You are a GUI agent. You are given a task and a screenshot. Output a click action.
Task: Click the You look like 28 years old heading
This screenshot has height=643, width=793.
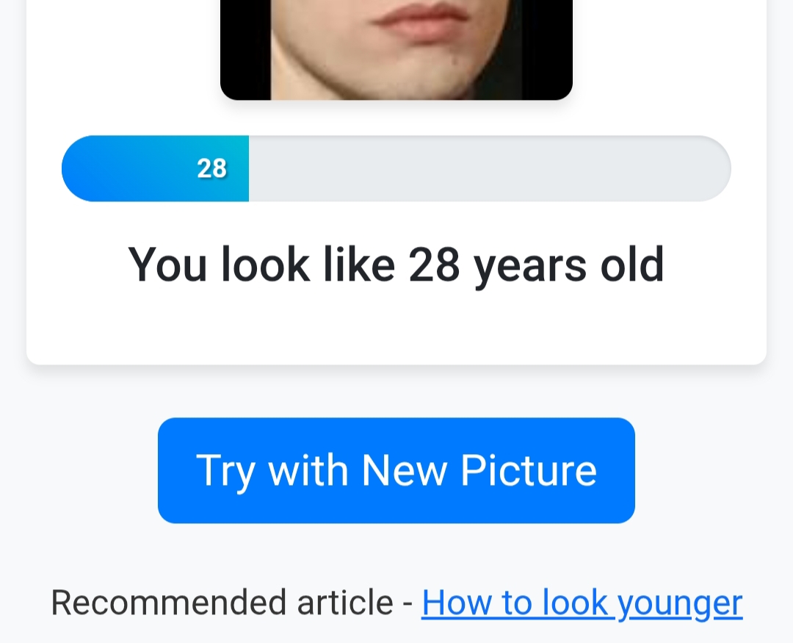point(396,265)
